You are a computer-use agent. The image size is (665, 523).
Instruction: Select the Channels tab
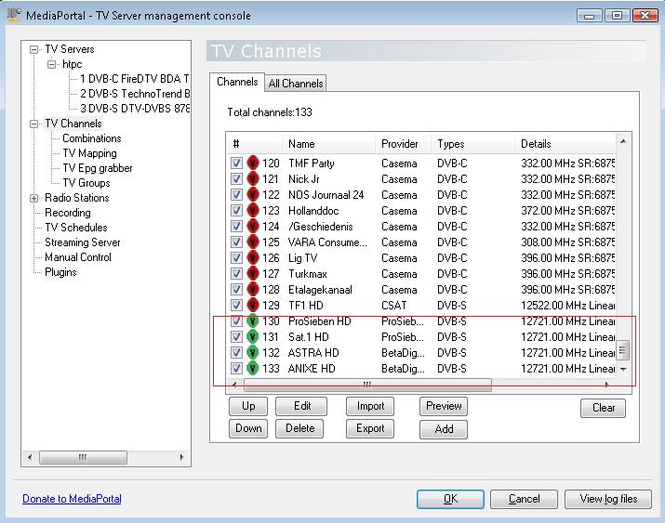[237, 82]
